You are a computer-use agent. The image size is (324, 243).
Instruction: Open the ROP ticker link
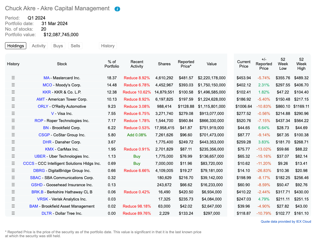pyautogui.click(x=39, y=121)
